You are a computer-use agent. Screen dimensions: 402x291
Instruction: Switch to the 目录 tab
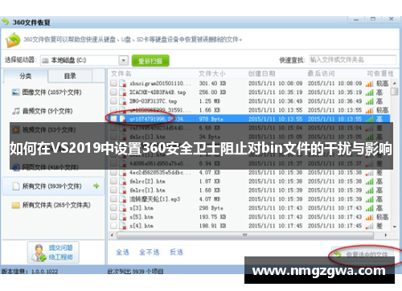coord(70,76)
